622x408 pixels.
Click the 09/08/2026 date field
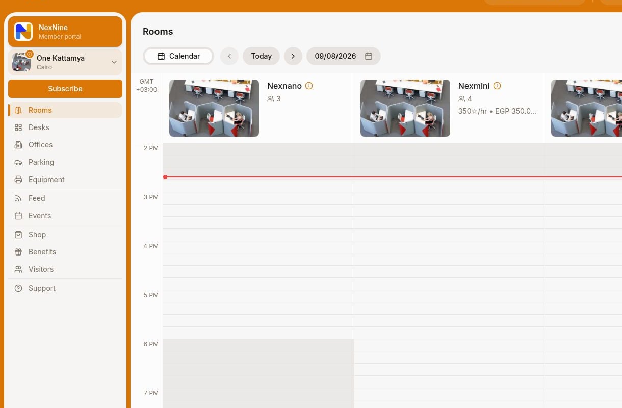point(344,56)
